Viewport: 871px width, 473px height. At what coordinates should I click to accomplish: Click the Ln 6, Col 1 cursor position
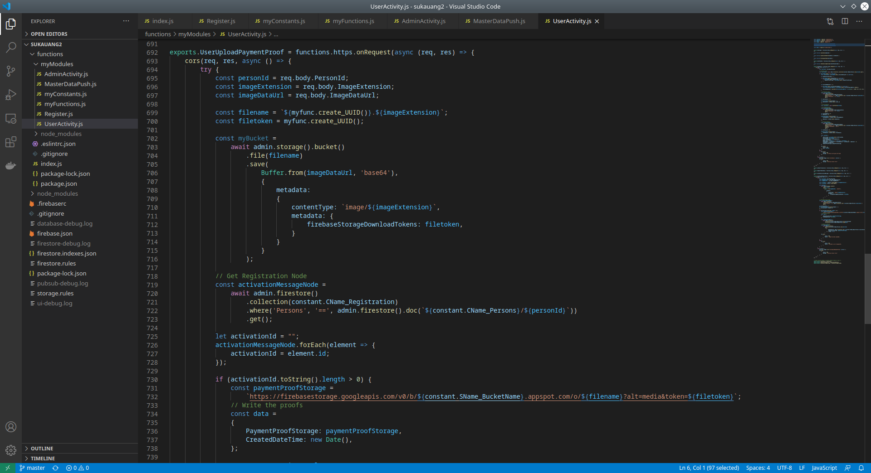coord(709,468)
